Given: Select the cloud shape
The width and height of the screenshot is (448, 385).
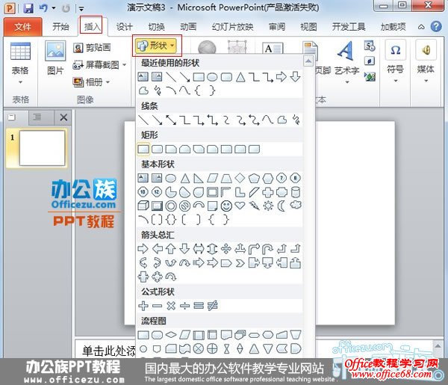Looking at the screenshot, I should point(296,205).
